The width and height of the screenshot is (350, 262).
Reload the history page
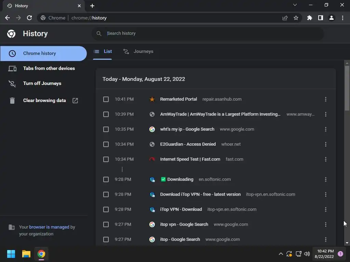click(29, 18)
